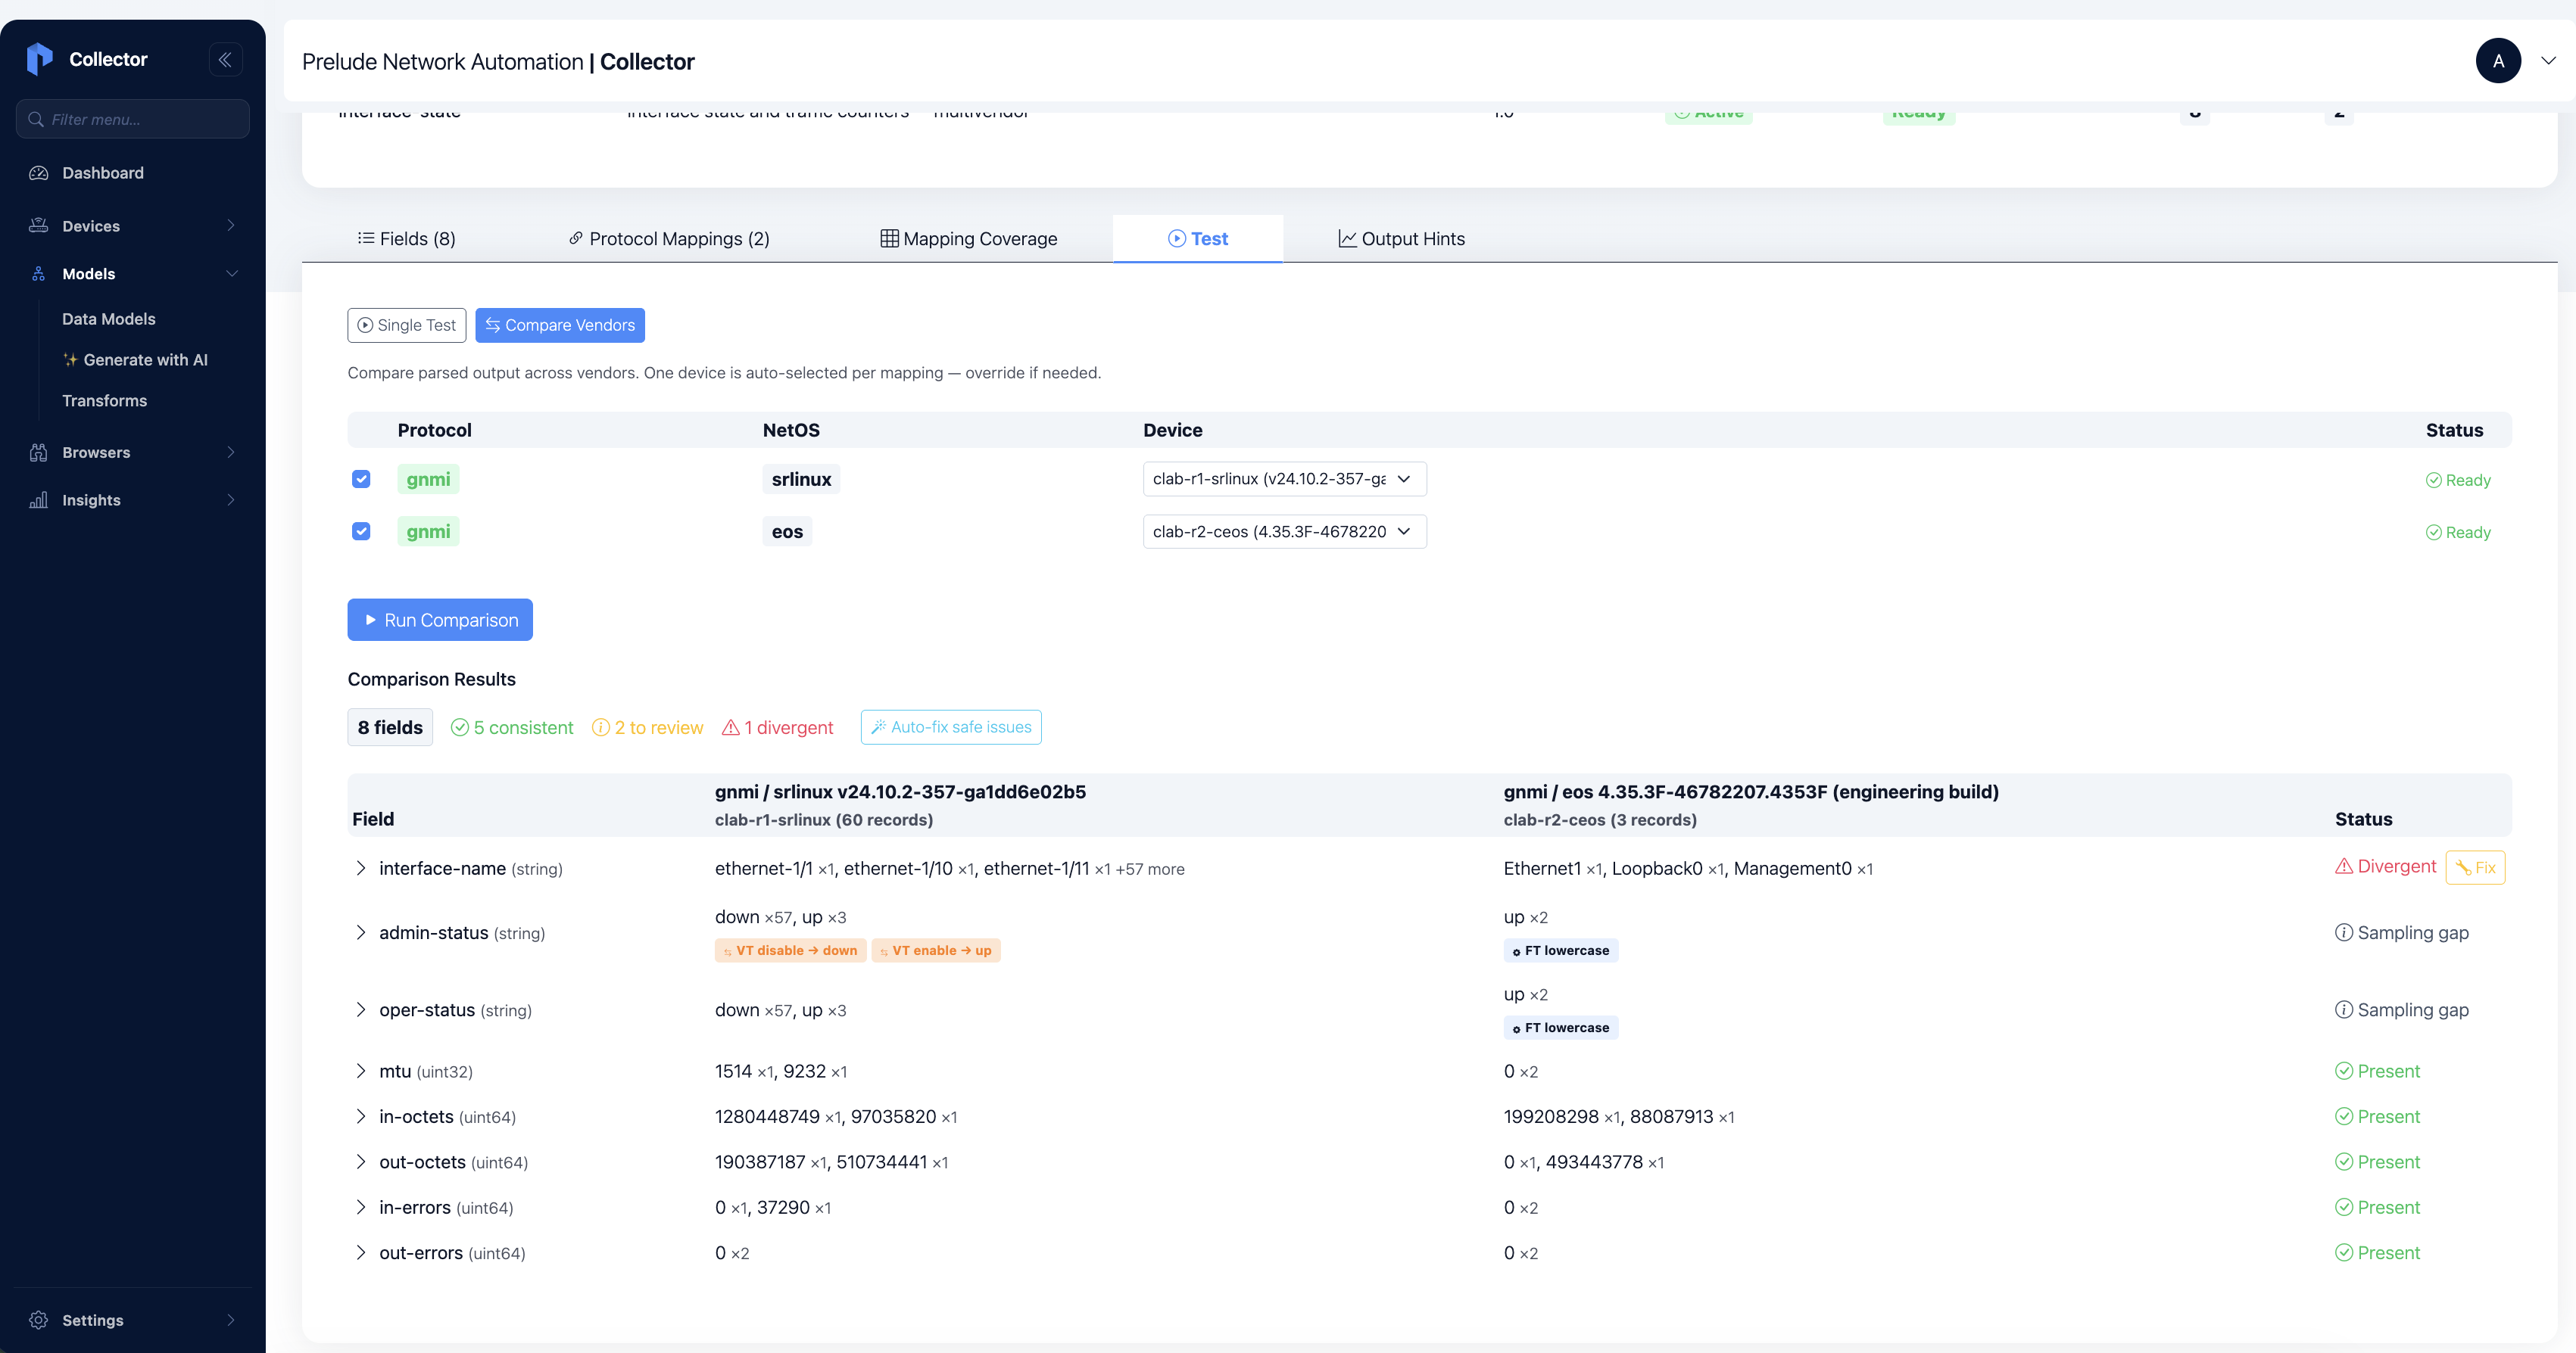The height and width of the screenshot is (1353, 2576).
Task: Click 'clab-r2-ceos (3 records)' column subheader
Action: (x=1600, y=820)
